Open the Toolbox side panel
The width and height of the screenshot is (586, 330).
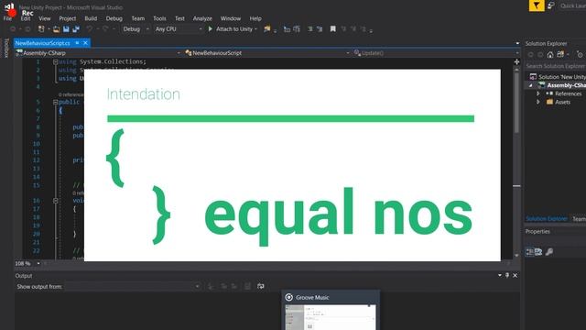click(6, 48)
